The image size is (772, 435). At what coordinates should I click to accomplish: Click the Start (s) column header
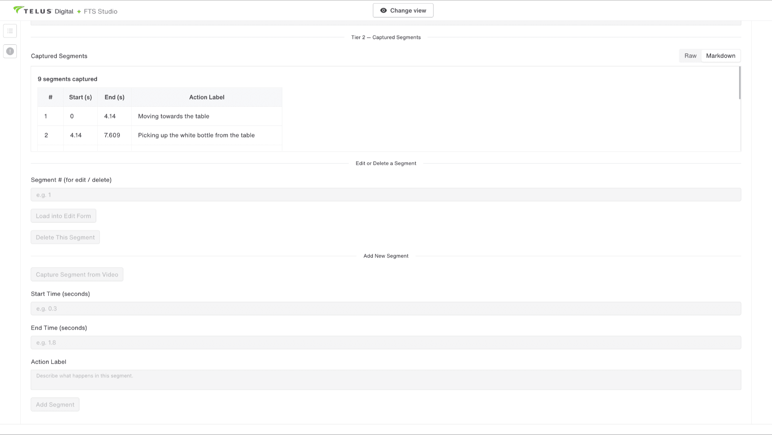tap(80, 97)
